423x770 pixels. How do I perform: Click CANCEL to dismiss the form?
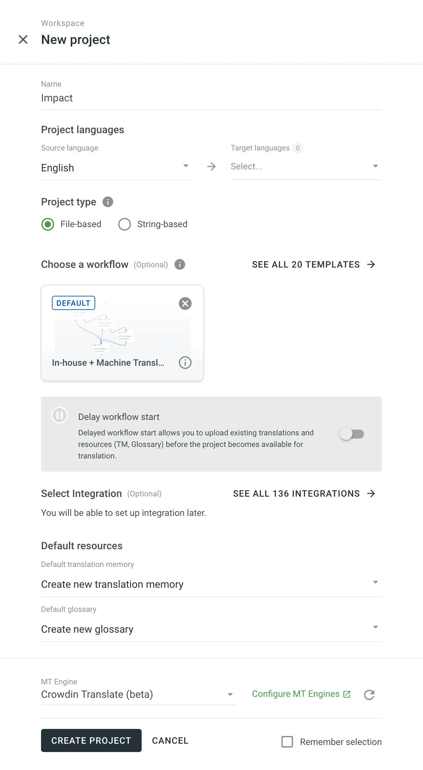[x=170, y=740]
